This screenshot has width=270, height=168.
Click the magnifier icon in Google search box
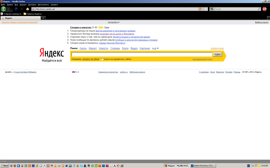259,9
